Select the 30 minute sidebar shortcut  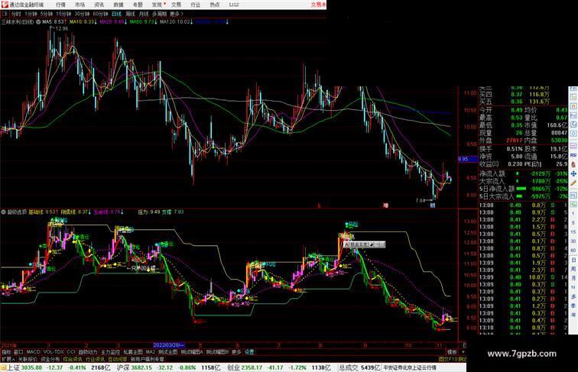573,241
